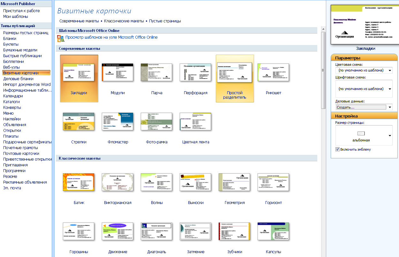399x257 pixels.
Task: Select Подарочные сертификаты publication type
Action: tap(27, 142)
